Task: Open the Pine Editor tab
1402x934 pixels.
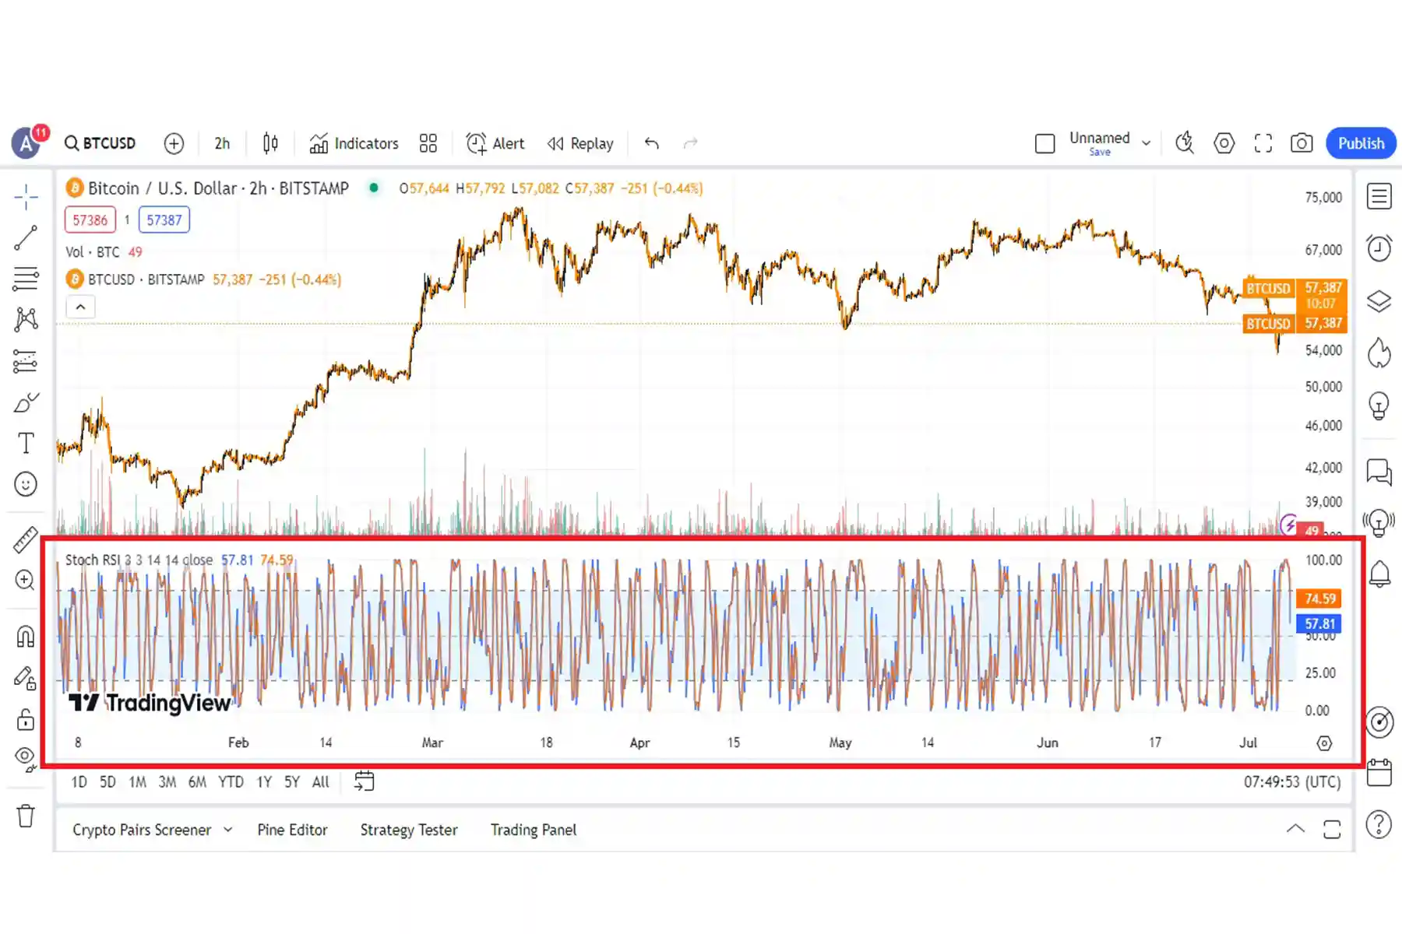Action: [x=292, y=830]
